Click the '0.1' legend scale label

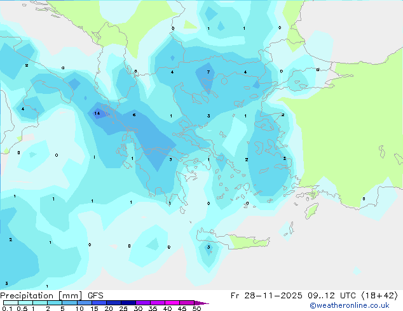click(7, 308)
